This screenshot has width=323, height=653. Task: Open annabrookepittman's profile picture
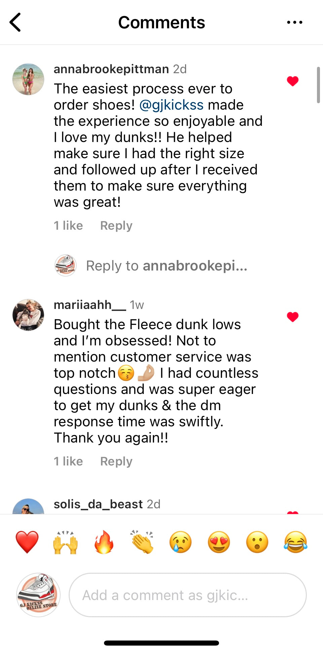pos(28,79)
